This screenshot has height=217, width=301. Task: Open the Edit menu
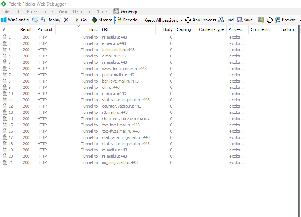click(18, 11)
